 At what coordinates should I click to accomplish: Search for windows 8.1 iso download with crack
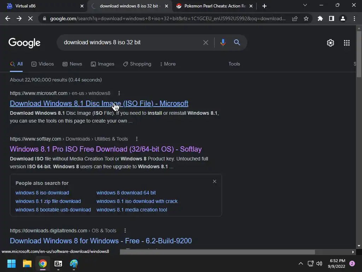pos(137,201)
